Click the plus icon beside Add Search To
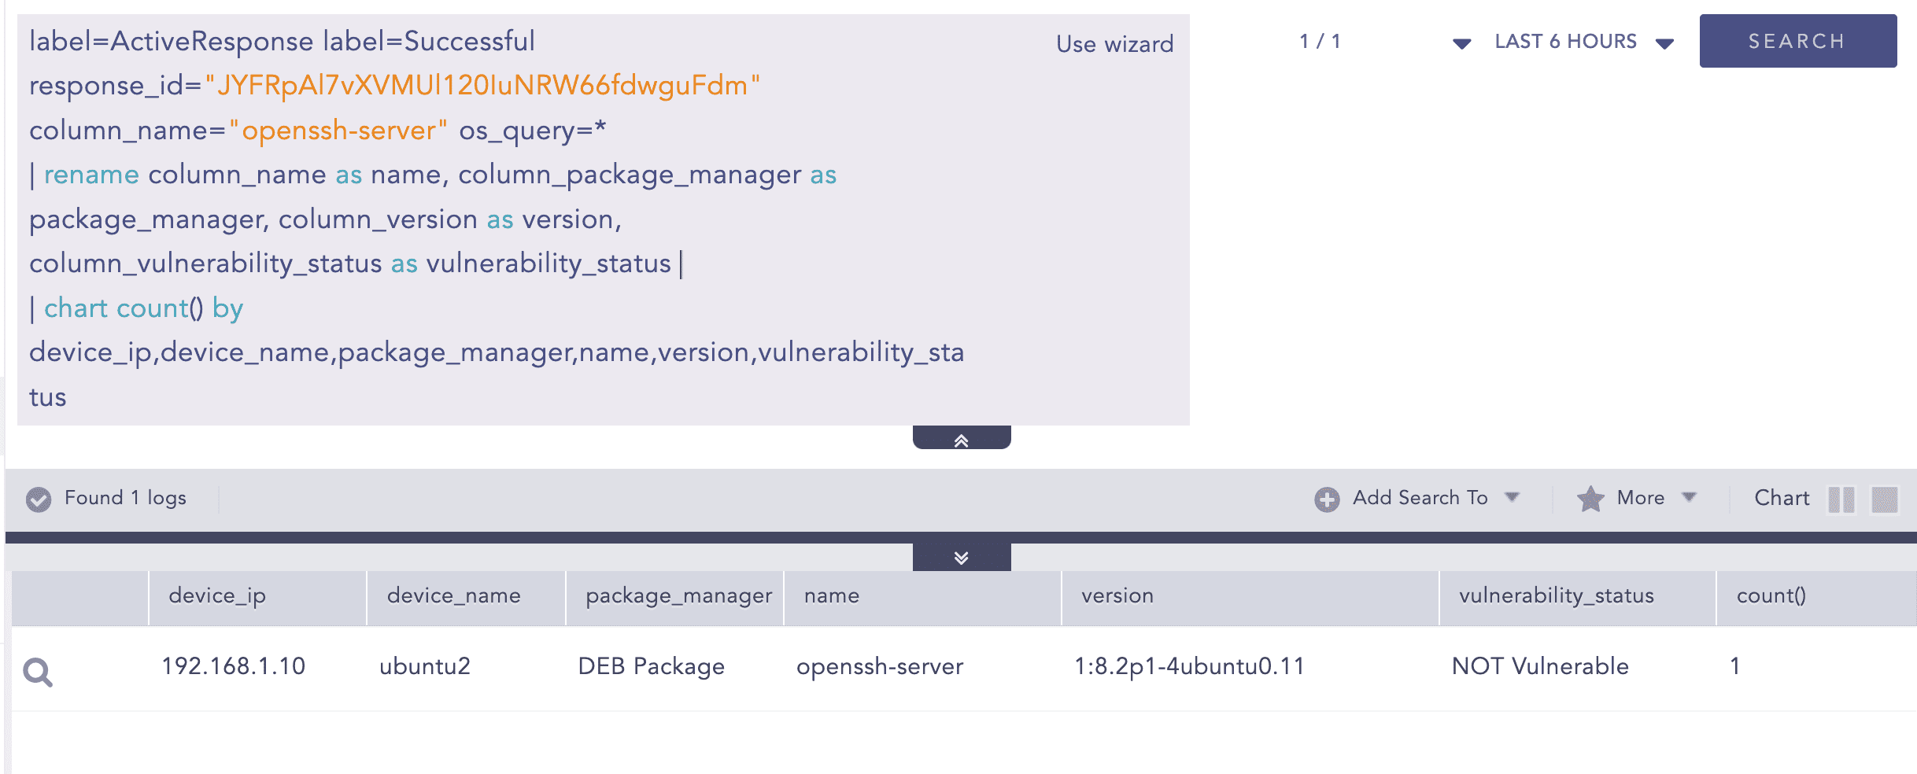 pos(1327,499)
